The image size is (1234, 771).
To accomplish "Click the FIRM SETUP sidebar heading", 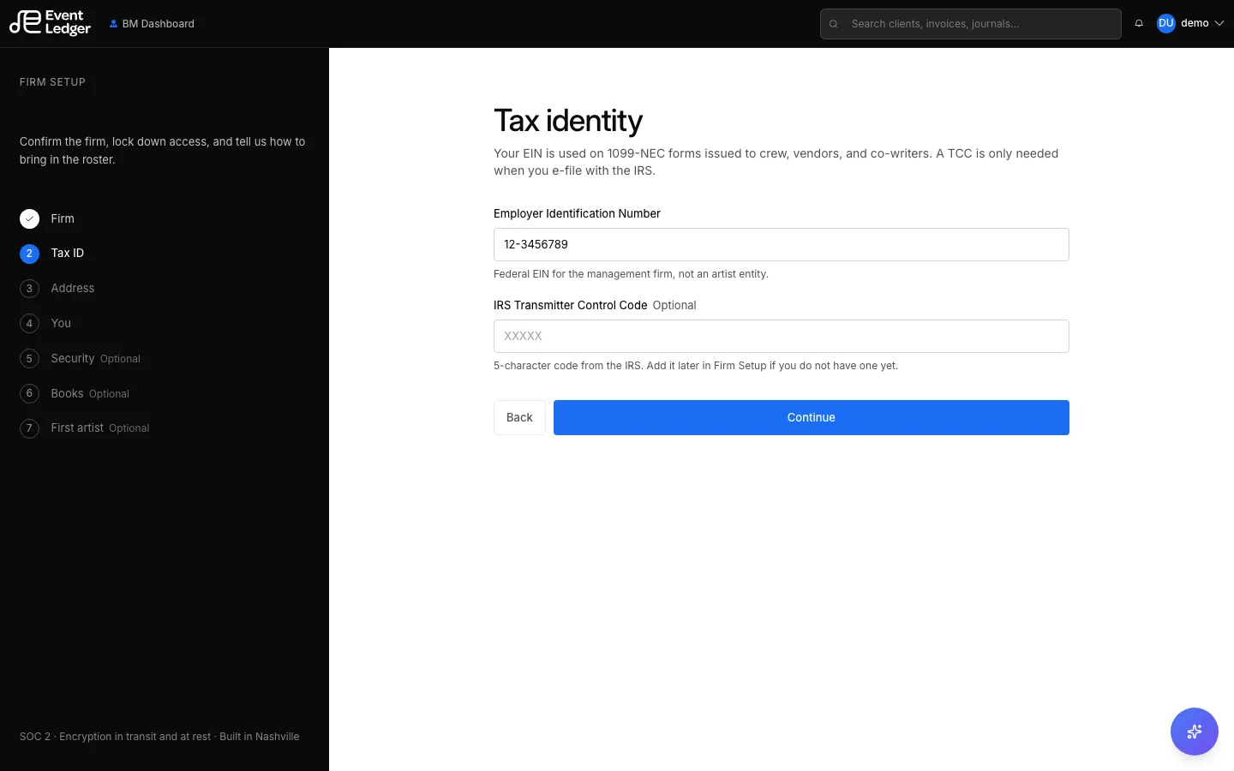I will tap(53, 82).
